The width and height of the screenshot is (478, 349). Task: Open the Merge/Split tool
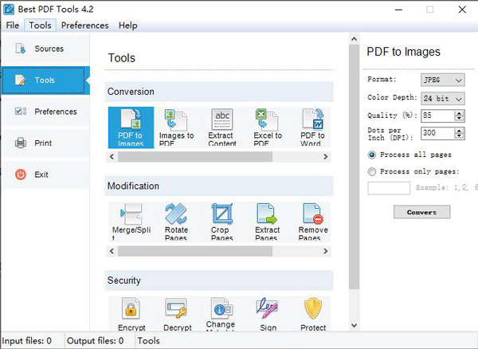click(x=131, y=222)
